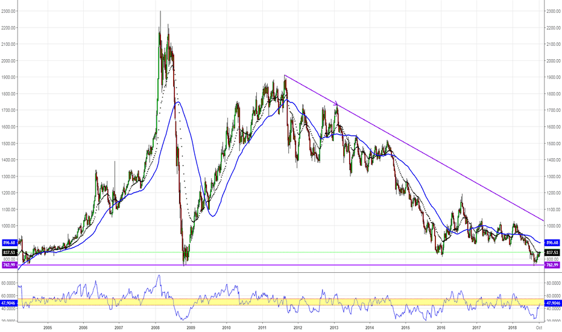This screenshot has height=332, width=562.
Task: Click the blue 896.68 badge on right axis
Action: (552, 243)
